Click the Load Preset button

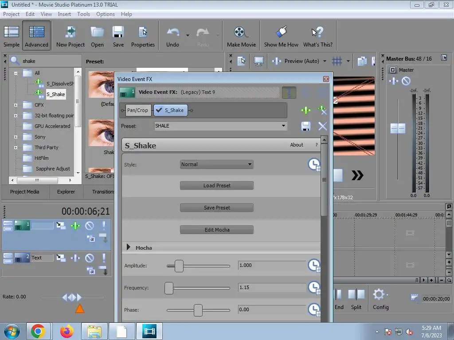217,185
